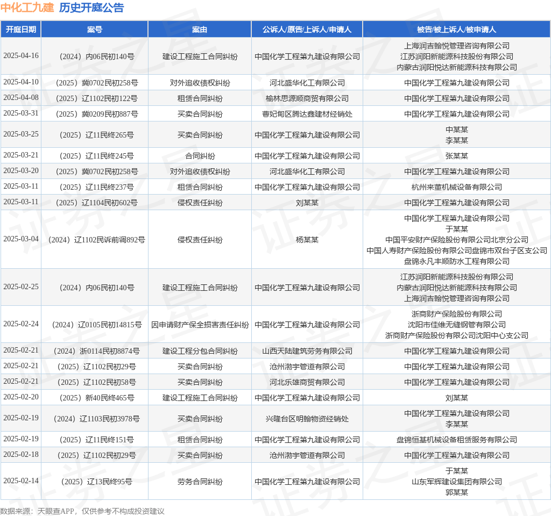
Task: Select the date 2025-03-20
Action: point(21,171)
